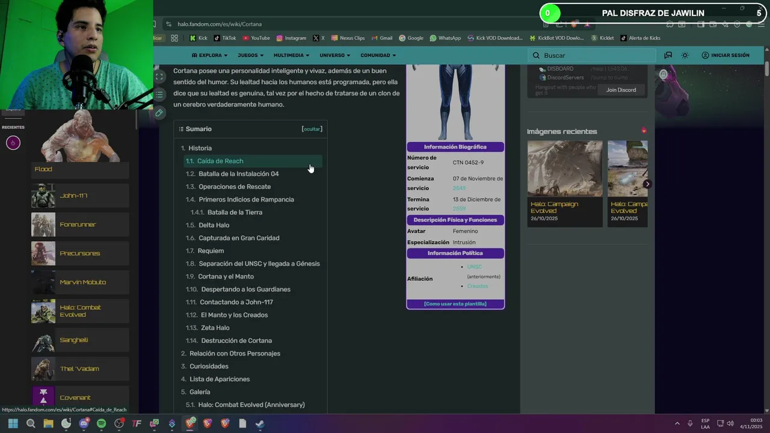This screenshot has height=433, width=770.
Task: Go to Lista de Apariciones section
Action: point(220,379)
